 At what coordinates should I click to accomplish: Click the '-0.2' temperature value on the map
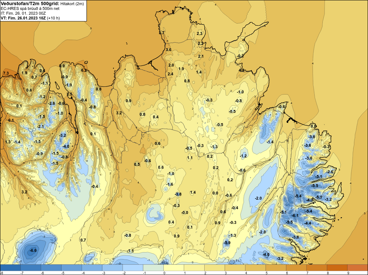(x=240, y=56)
